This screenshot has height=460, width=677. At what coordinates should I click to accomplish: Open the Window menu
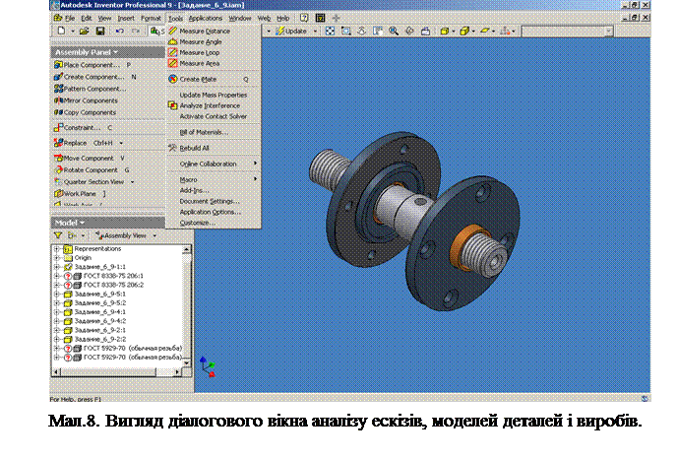[x=240, y=18]
